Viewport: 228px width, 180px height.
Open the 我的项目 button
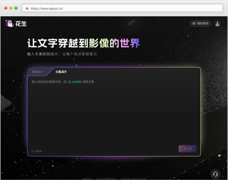(200, 24)
